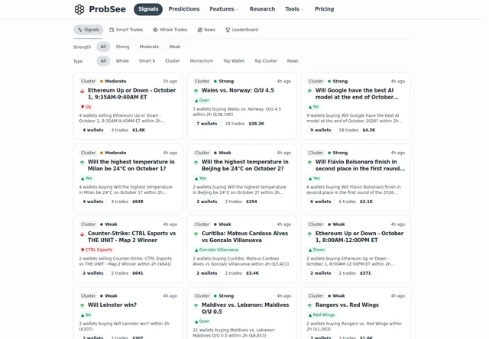The image size is (489, 339).
Task: Click the green up arrow on Curitiba card
Action: [196, 234]
